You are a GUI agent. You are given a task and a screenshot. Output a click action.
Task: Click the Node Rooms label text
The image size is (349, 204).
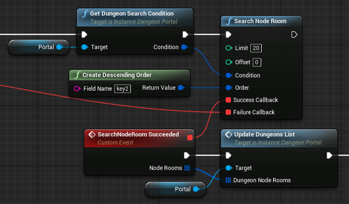point(165,168)
